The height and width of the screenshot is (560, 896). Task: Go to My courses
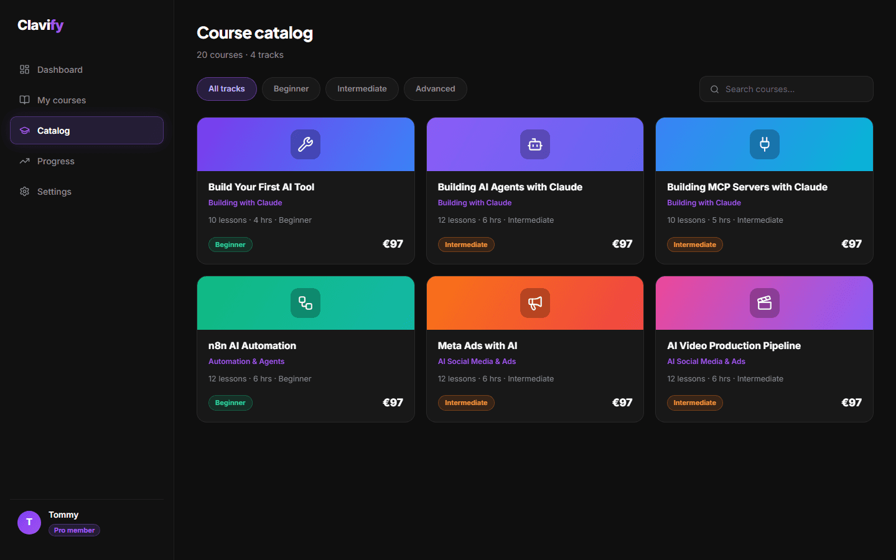point(86,100)
